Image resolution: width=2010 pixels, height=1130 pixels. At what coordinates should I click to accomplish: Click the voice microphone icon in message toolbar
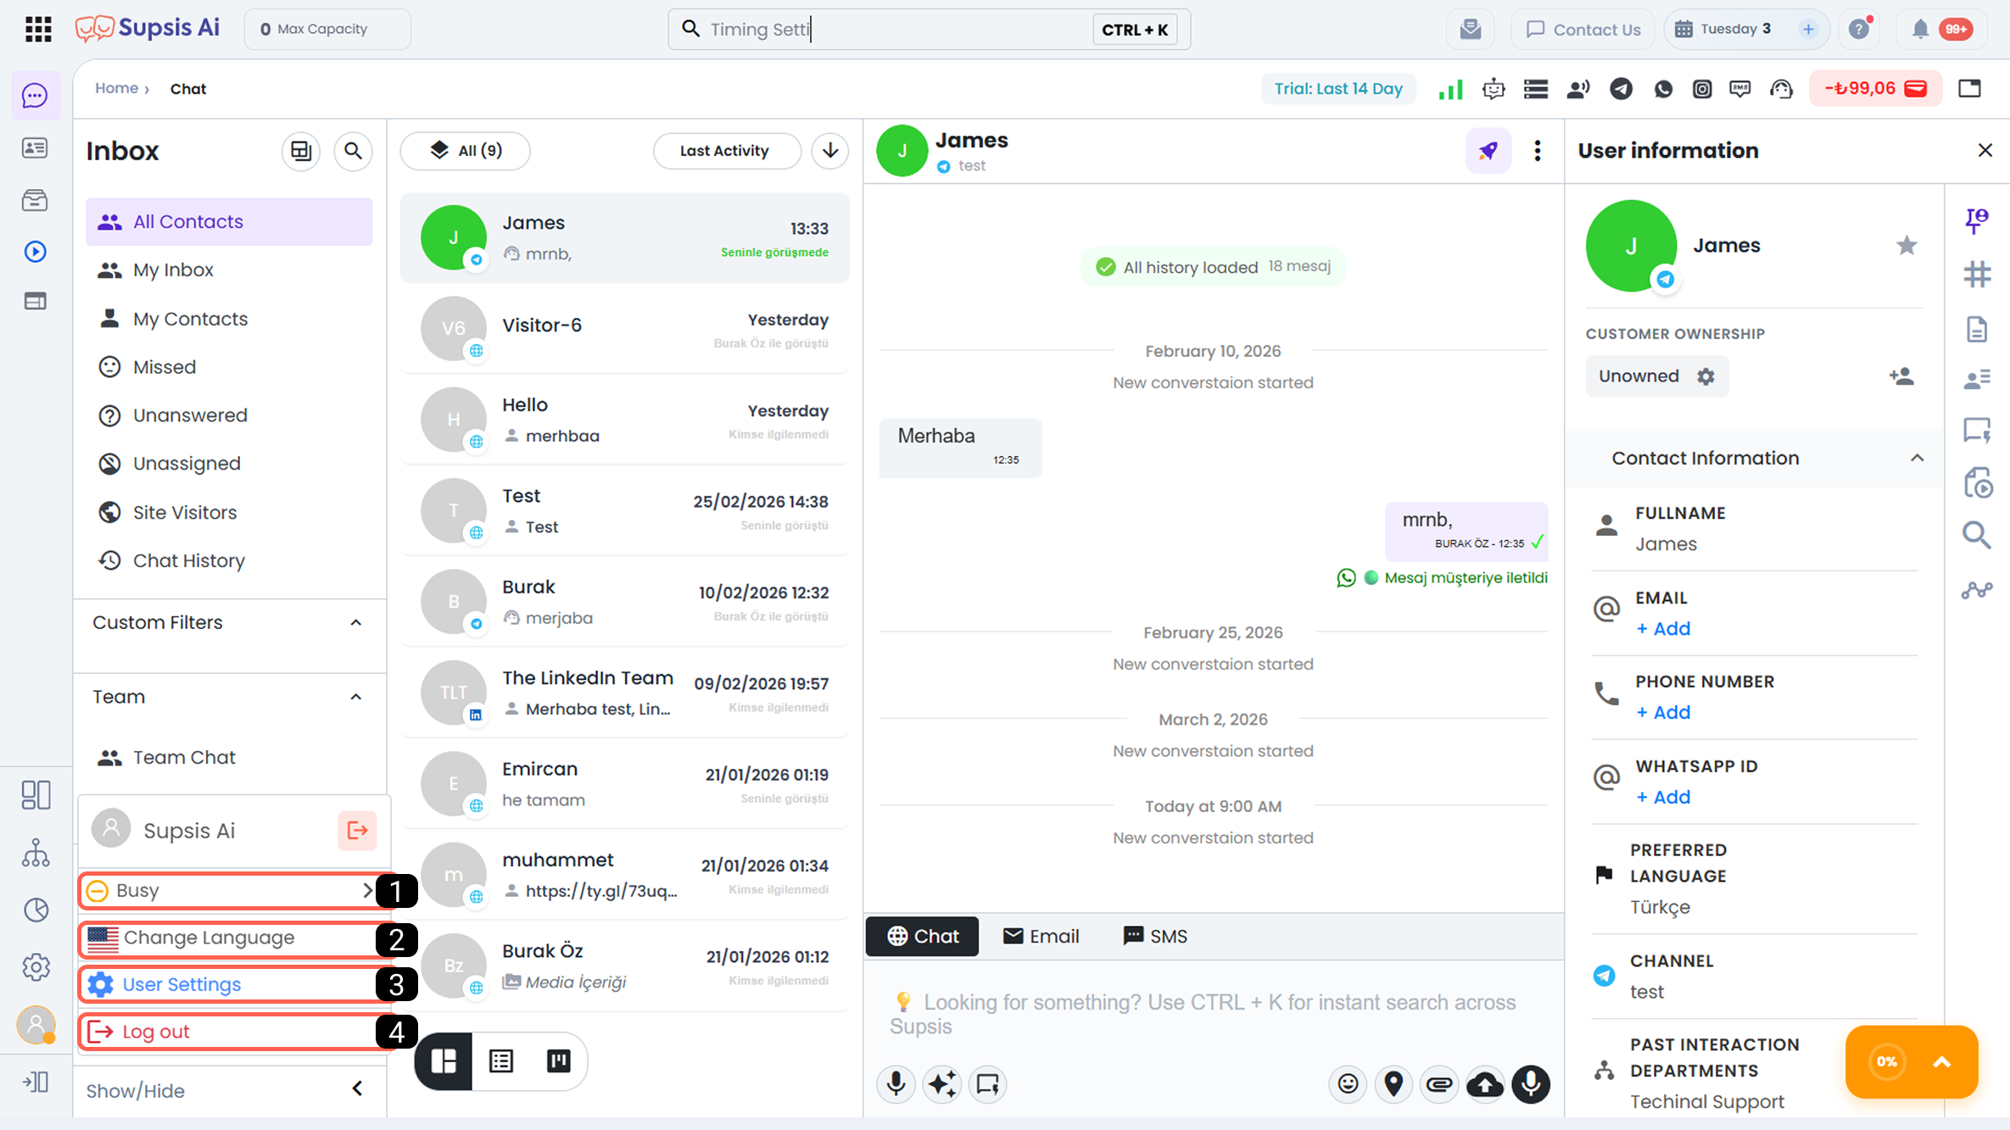pos(896,1083)
